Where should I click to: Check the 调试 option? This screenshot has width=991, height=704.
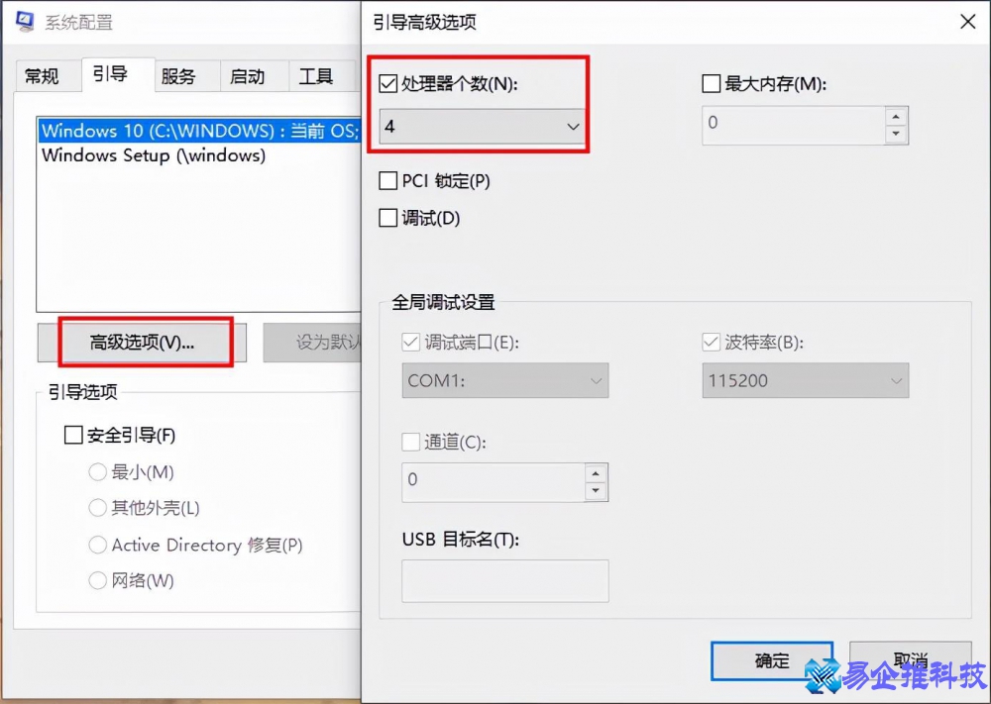(x=386, y=218)
